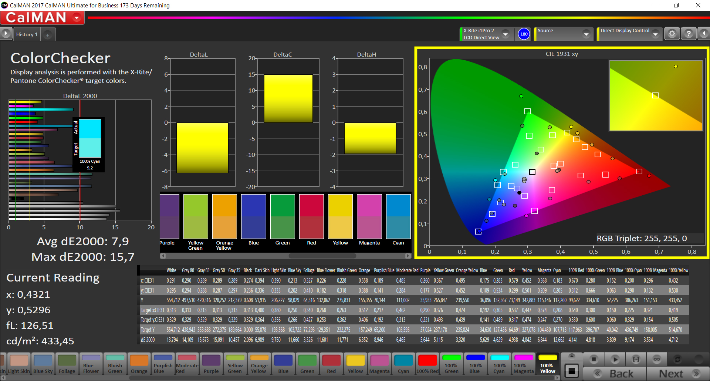Click the Yellow Green comparison swatch below the Delta charts
Image resolution: width=710 pixels, height=381 pixels.
196,216
